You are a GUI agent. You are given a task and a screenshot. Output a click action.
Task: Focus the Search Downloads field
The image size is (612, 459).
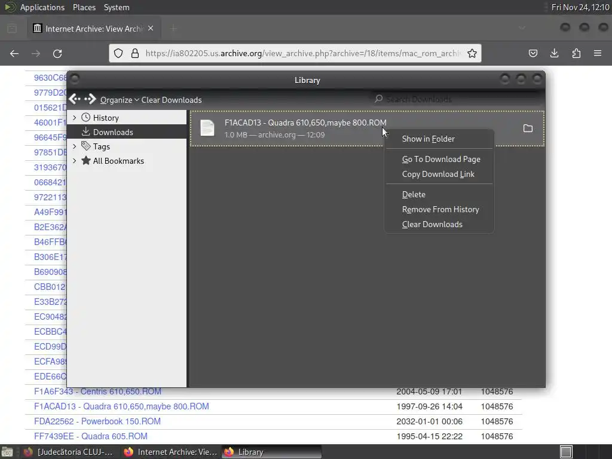point(457,99)
